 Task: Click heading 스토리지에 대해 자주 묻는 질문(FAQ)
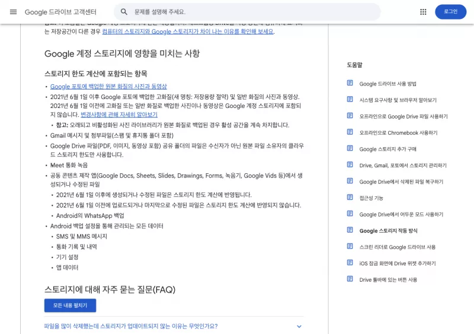[x=110, y=290]
